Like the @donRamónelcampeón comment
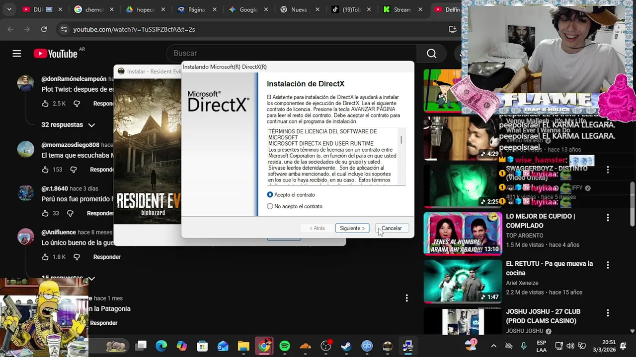The height and width of the screenshot is (357, 636). coord(46,104)
